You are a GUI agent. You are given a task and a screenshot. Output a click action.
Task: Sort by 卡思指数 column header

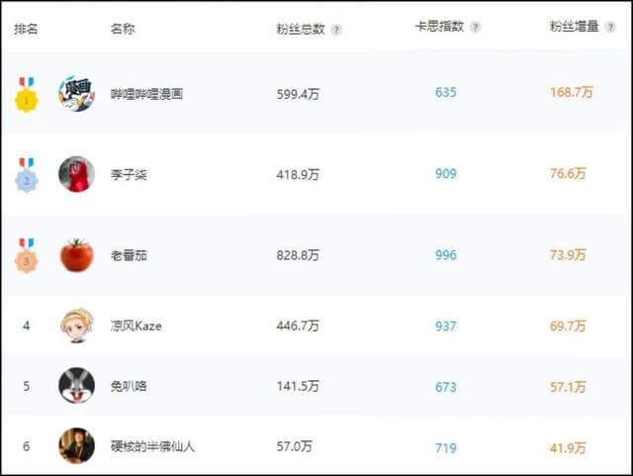439,27
